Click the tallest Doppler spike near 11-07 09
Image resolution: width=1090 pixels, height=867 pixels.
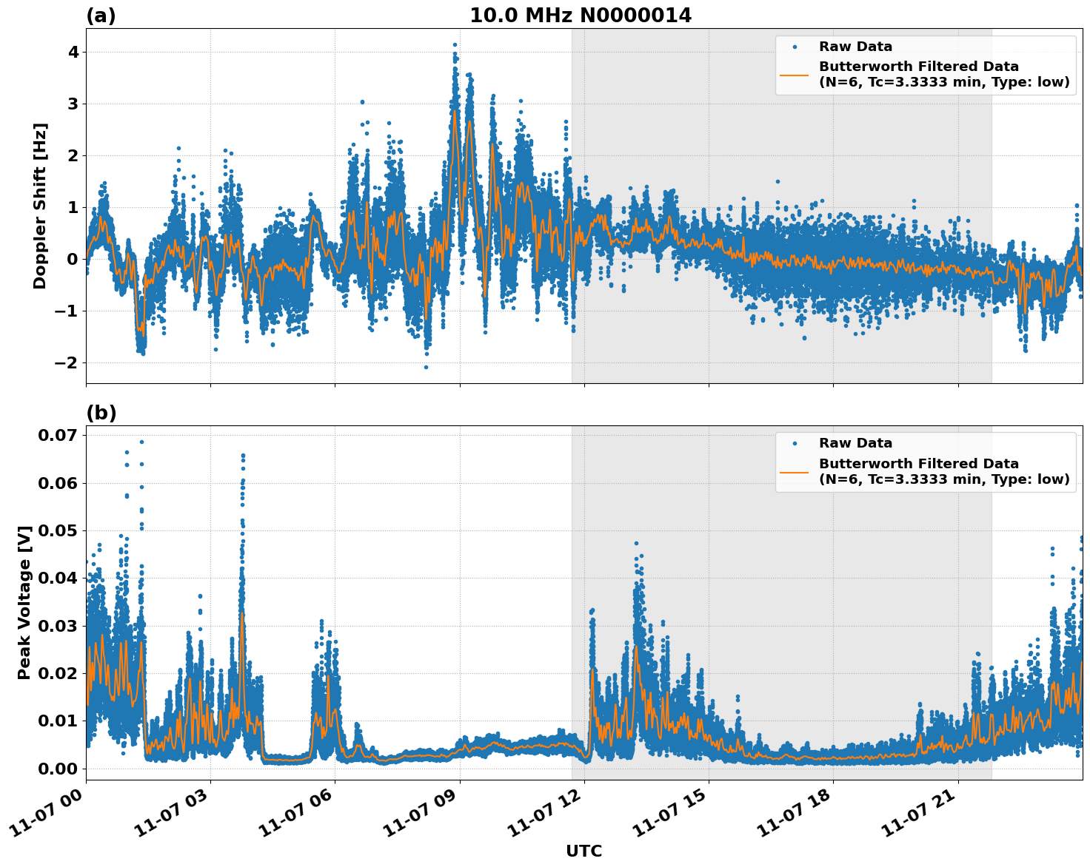pyautogui.click(x=455, y=46)
